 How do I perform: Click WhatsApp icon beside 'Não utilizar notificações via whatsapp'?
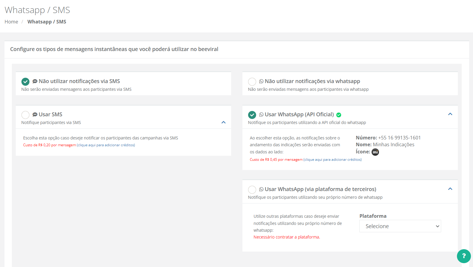tap(261, 81)
